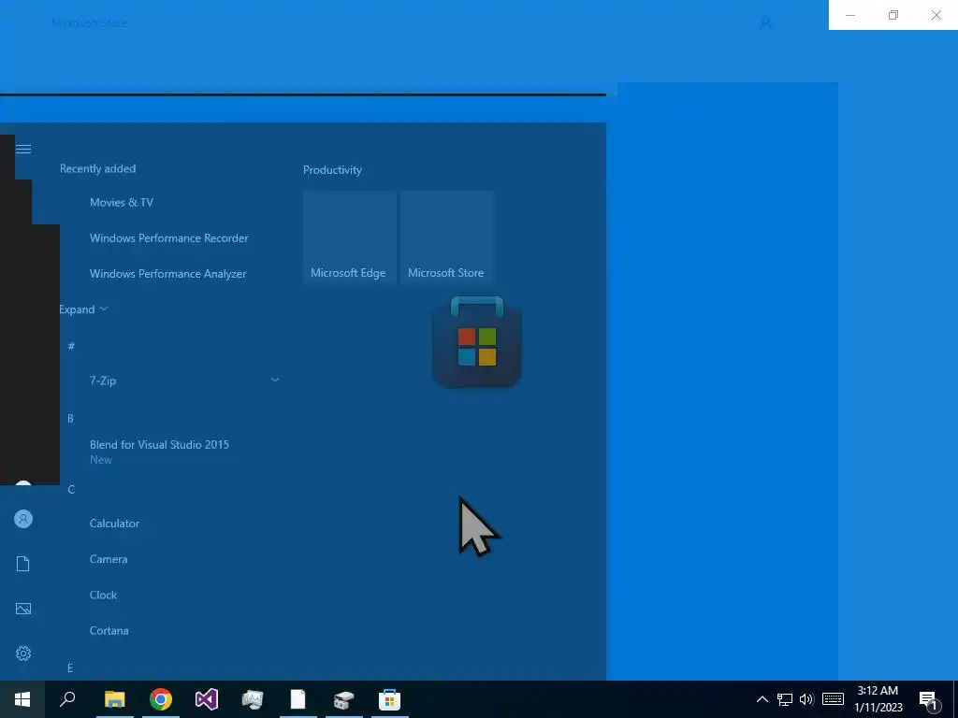Screen dimensions: 958x718
Task: Click the B letter header
Action: click(70, 418)
